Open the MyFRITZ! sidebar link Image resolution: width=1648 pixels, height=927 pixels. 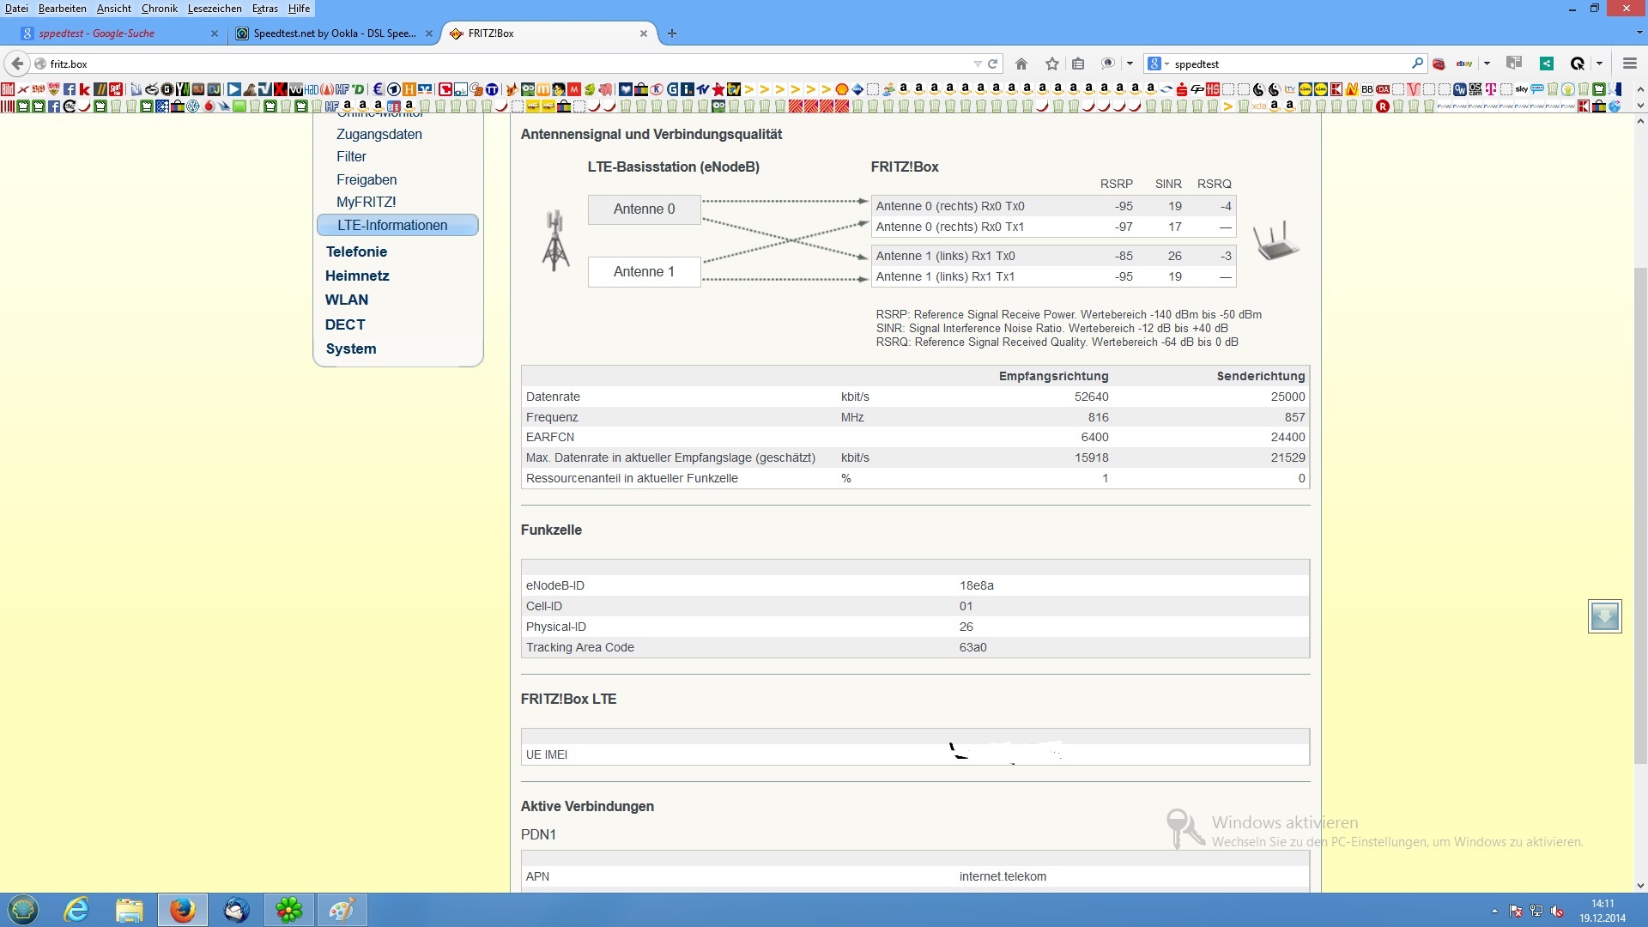tap(366, 202)
